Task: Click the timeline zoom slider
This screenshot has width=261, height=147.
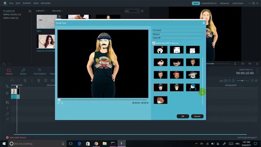Action: click(x=243, y=81)
